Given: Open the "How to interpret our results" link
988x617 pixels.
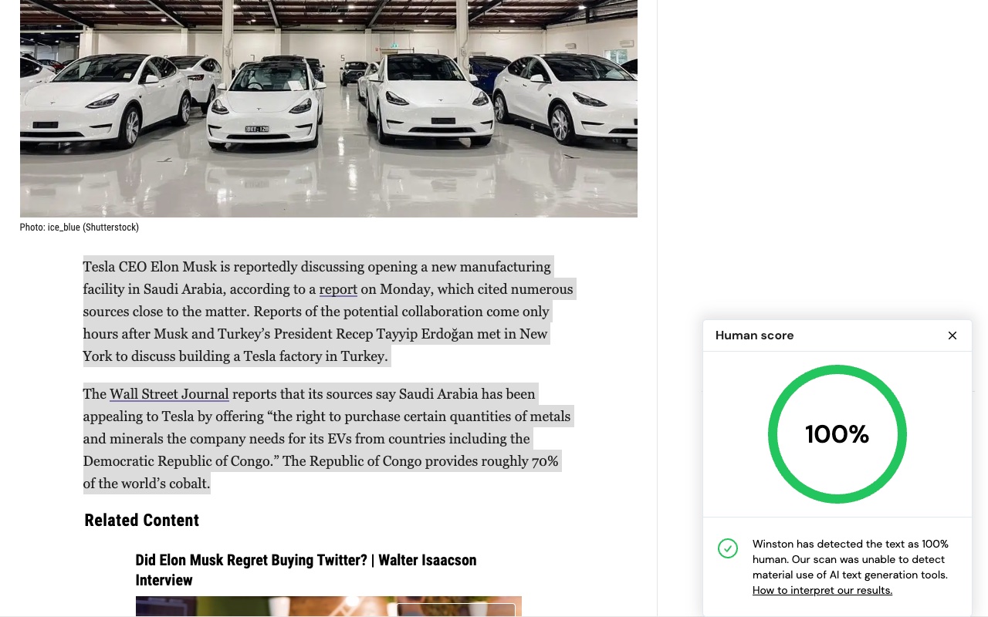Looking at the screenshot, I should tap(821, 590).
